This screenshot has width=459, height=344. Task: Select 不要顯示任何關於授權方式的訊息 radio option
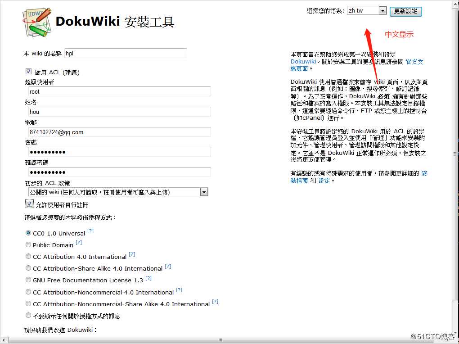pos(28,316)
